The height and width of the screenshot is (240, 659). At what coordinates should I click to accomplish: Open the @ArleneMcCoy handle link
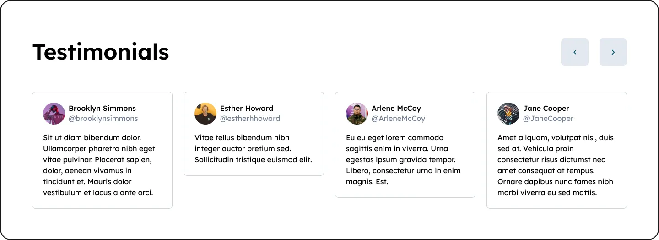[x=398, y=119]
